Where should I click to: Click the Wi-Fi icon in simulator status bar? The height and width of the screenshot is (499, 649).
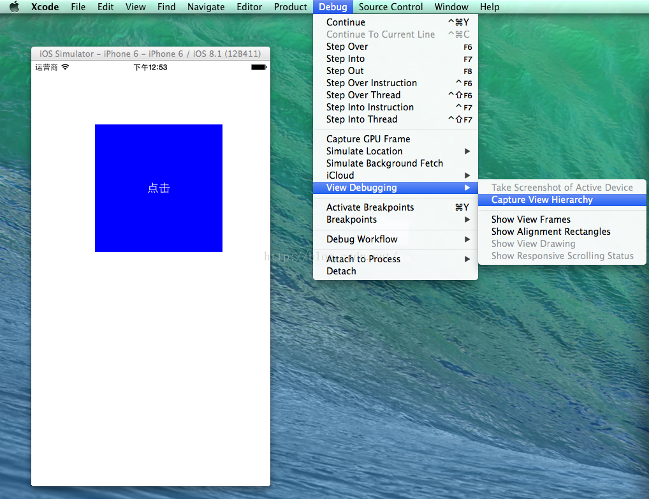pos(65,67)
